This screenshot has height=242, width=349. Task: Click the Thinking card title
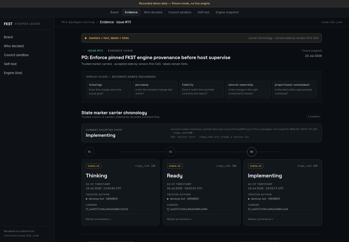[97, 176]
